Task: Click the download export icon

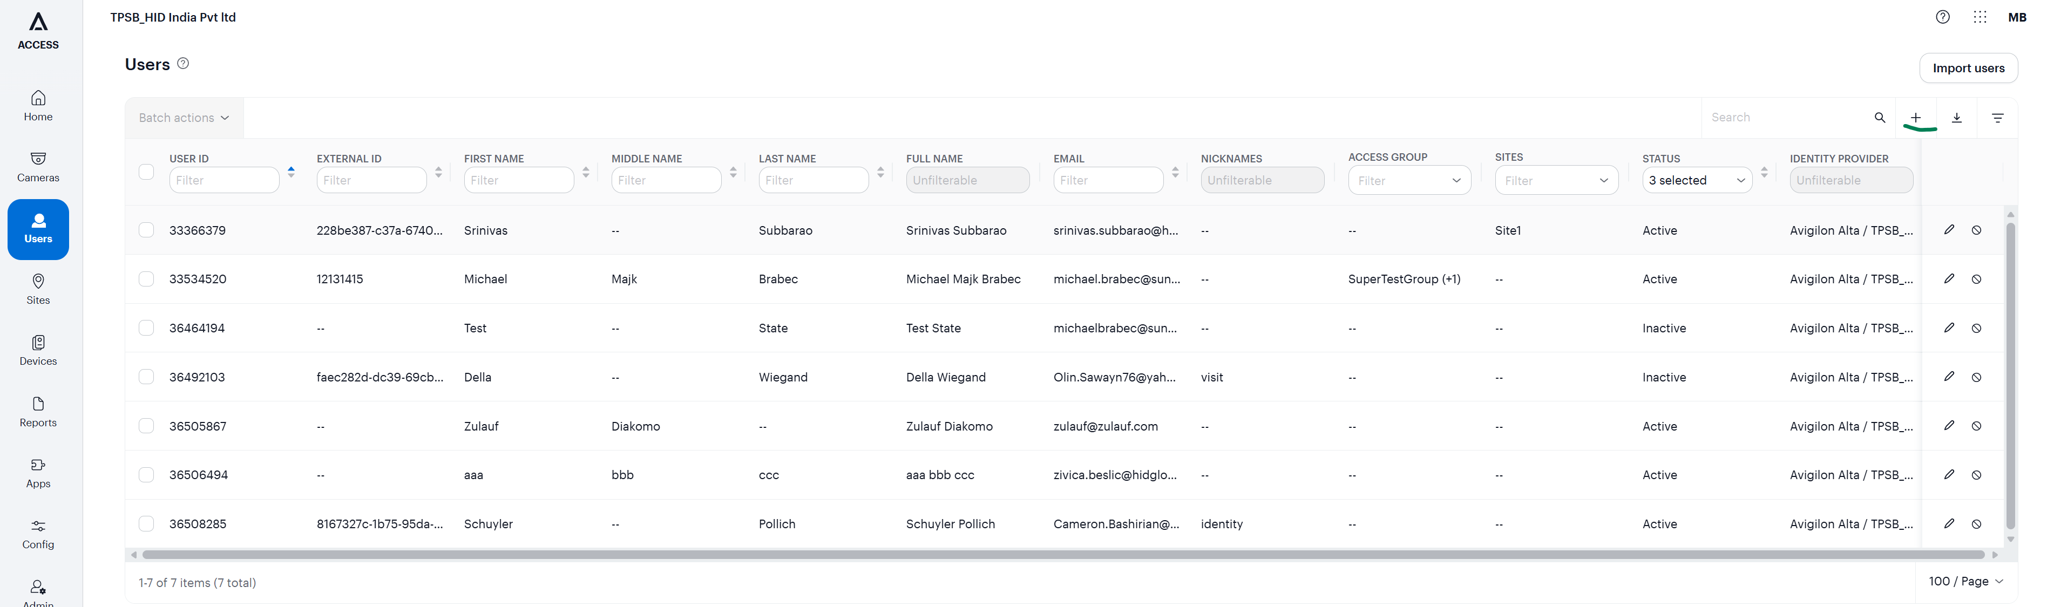Action: 1957,118
